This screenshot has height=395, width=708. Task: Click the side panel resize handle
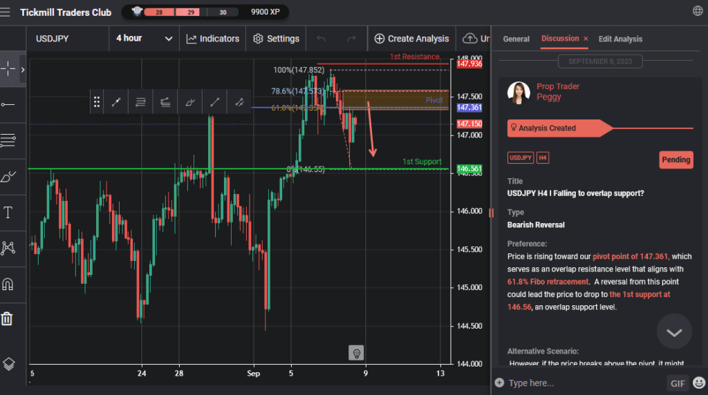[491, 213]
